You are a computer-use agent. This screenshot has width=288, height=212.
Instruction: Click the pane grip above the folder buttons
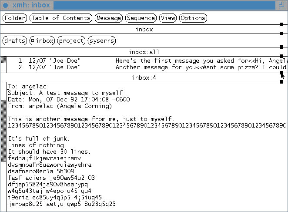click(x=281, y=33)
